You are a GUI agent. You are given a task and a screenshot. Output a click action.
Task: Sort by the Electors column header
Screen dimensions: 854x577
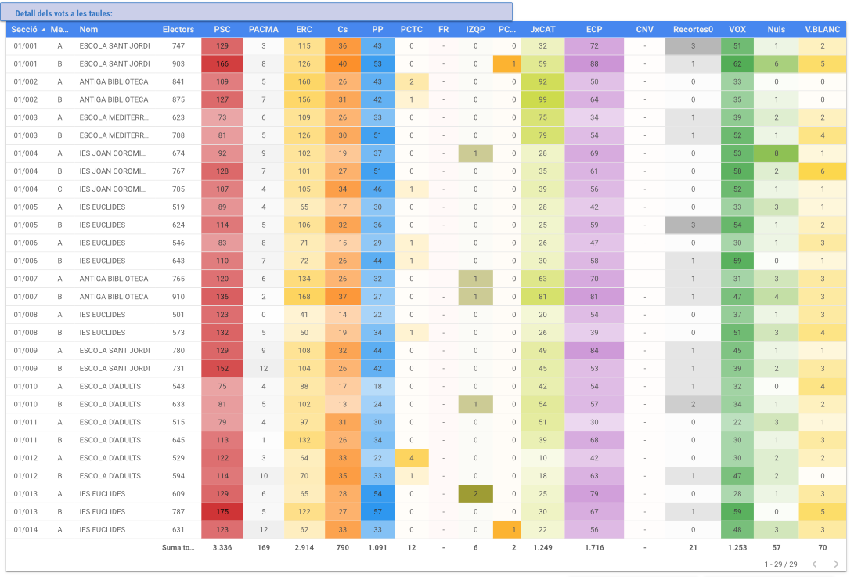point(178,30)
